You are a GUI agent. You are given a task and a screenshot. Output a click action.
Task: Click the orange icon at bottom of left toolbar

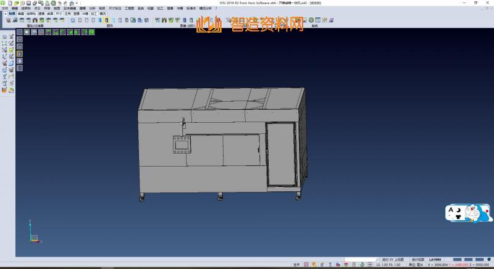click(x=4, y=90)
